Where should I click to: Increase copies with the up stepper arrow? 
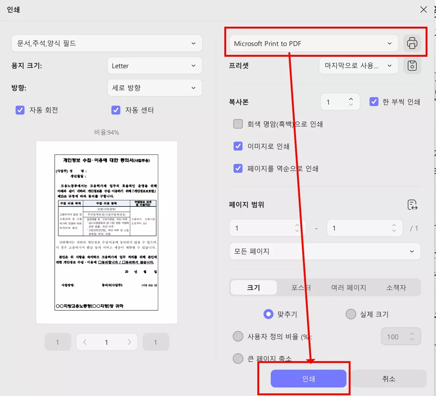click(x=350, y=98)
